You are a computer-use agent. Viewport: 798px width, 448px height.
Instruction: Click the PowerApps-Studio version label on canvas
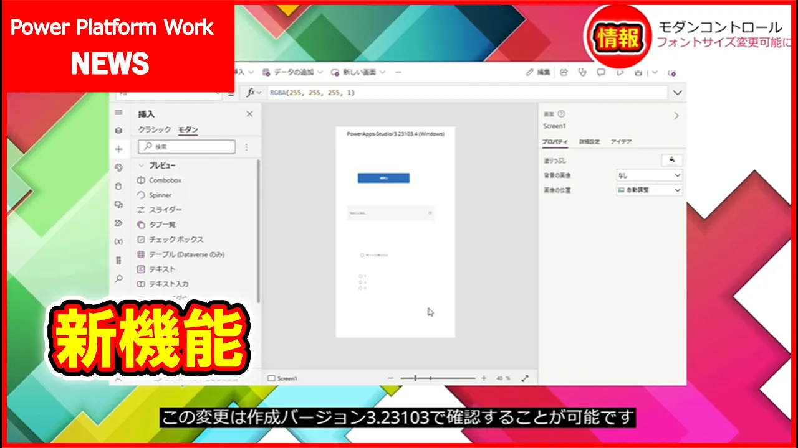(395, 134)
